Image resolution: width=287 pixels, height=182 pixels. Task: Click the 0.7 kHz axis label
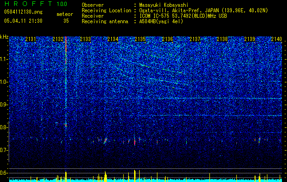4,150
